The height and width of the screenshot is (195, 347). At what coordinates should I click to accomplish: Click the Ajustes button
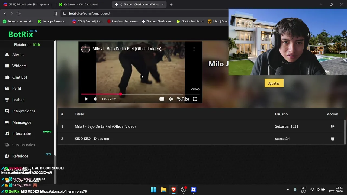tap(274, 83)
